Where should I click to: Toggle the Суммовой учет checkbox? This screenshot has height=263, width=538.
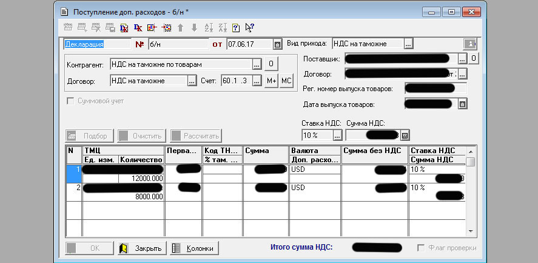pyautogui.click(x=70, y=101)
